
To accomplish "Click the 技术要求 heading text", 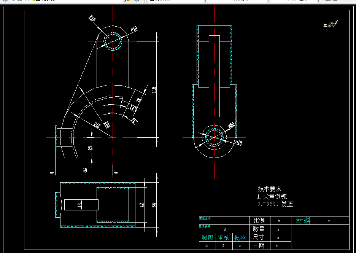I will click(x=270, y=189).
